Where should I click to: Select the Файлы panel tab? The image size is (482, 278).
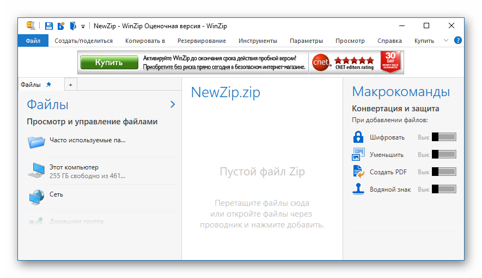click(x=30, y=85)
